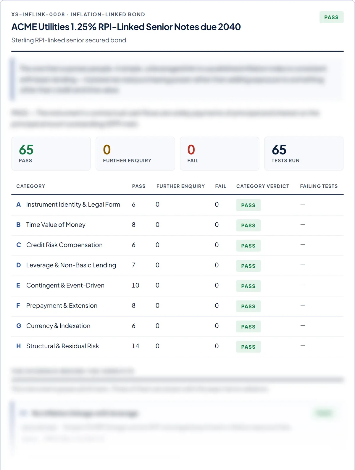
Task: Click PASS verdict badge for Leverage & Non-Basic Lending
Action: 248,266
